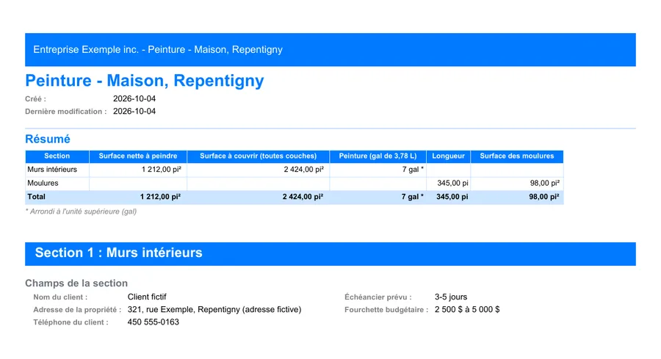Click '98,00 pi²' in the Moulures row
This screenshot has width=661, height=359.
(545, 183)
